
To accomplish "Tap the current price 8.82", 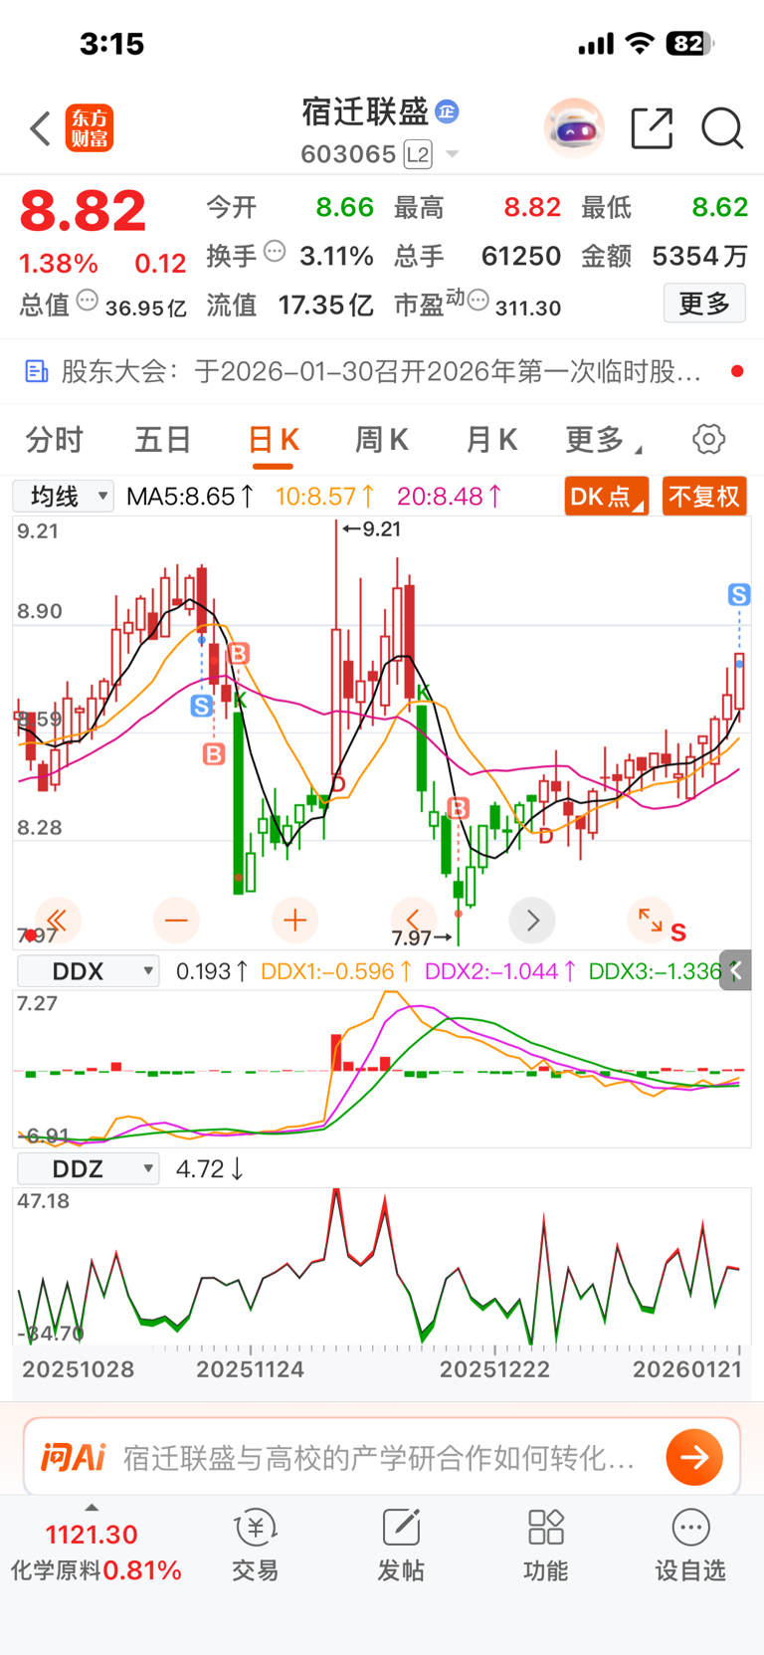I will coord(83,211).
